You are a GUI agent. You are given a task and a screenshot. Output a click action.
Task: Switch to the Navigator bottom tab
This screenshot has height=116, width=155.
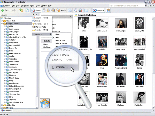6,111
